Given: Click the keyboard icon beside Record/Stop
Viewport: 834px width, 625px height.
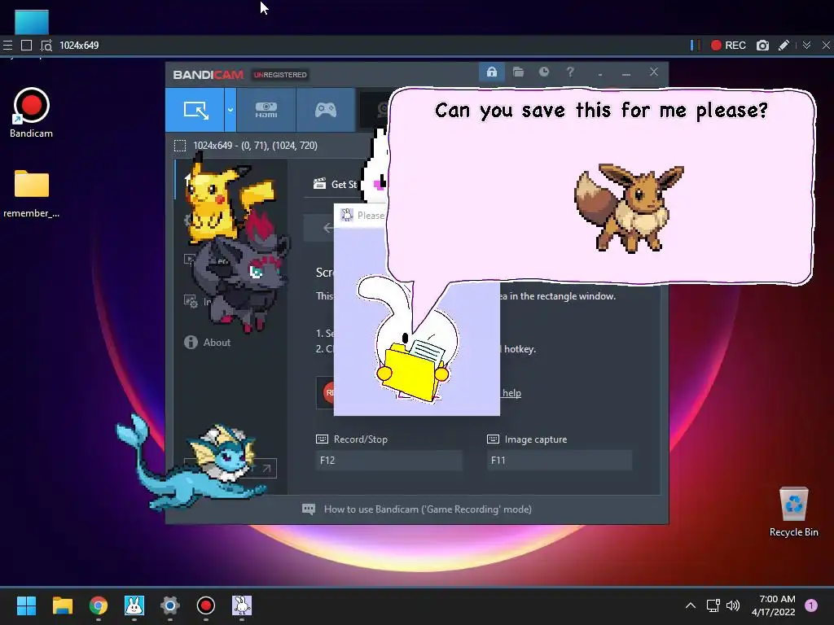Looking at the screenshot, I should click(x=322, y=439).
